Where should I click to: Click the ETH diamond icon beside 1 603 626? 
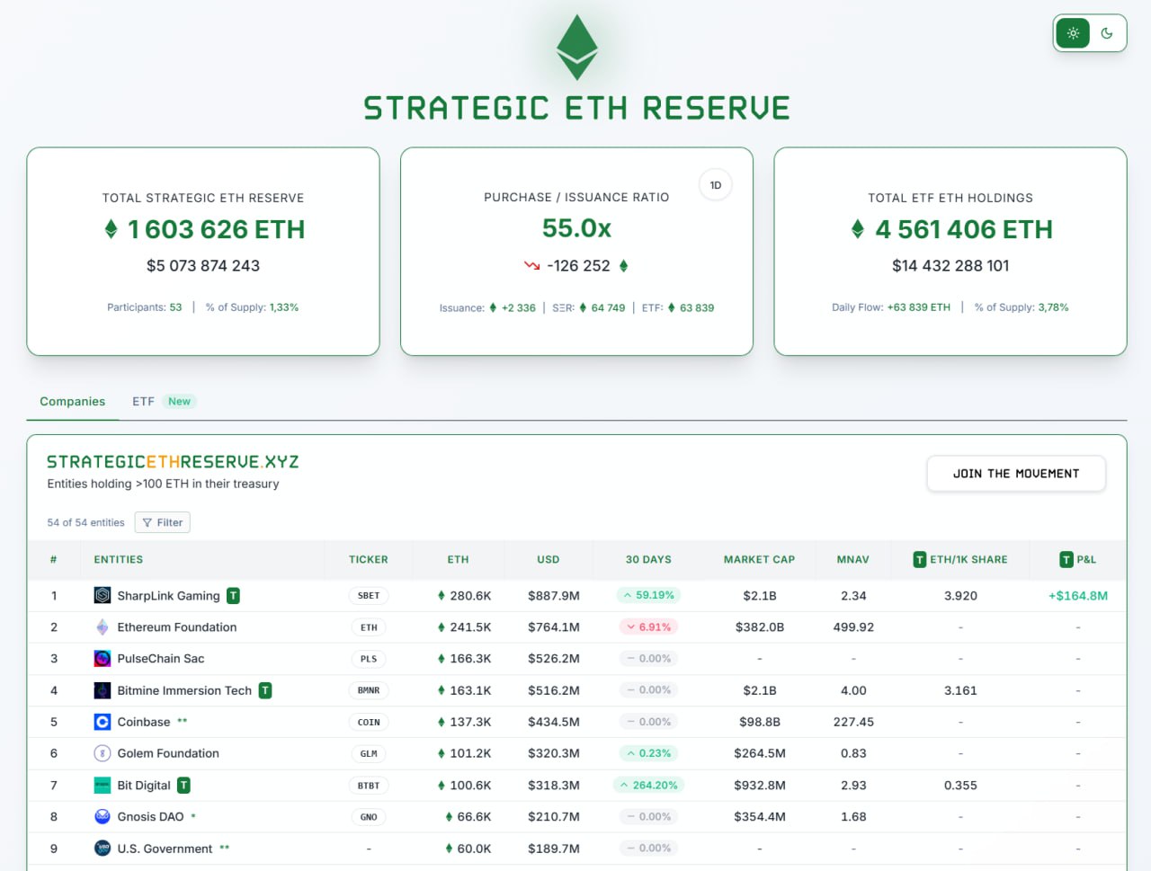coord(111,229)
